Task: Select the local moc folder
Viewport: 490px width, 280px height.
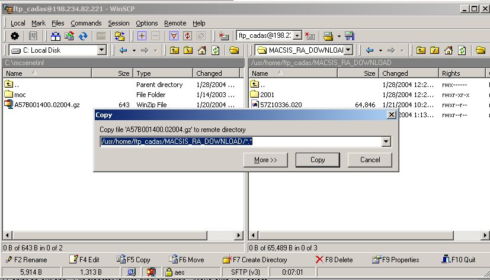Action: [15, 95]
